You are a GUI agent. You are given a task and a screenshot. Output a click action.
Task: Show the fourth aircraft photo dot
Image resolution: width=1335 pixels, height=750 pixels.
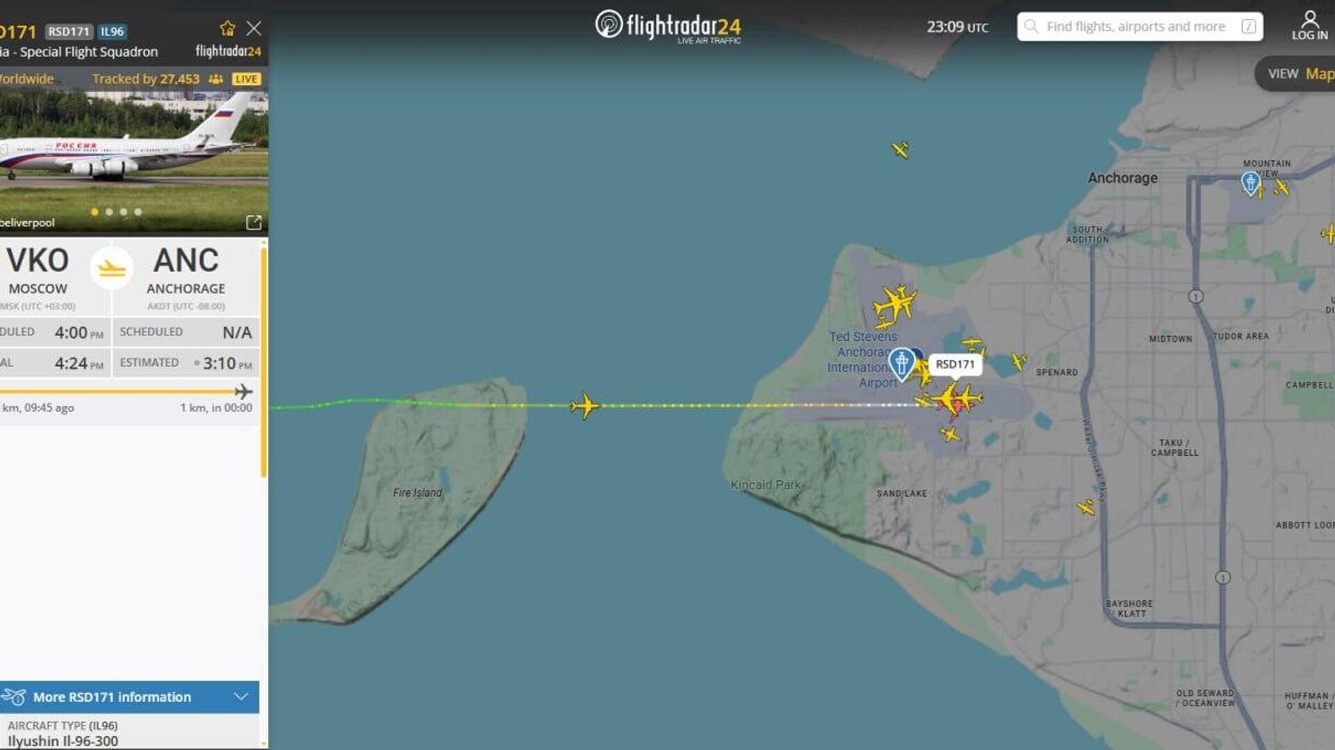click(x=138, y=212)
